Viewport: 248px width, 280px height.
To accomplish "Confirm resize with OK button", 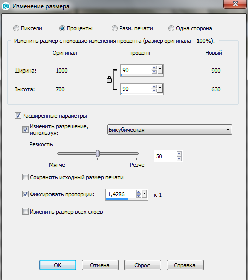I will pos(58,265).
